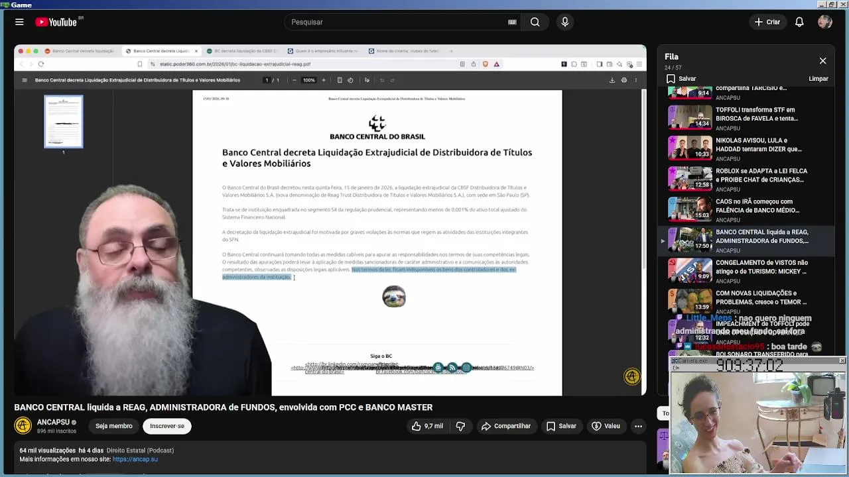Like the video with 9,7 mil

click(427, 426)
